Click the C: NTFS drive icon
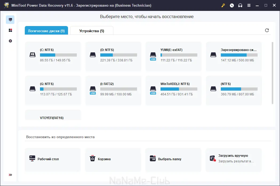Image resolution: width=280 pixels, height=186 pixels. (x=33, y=55)
